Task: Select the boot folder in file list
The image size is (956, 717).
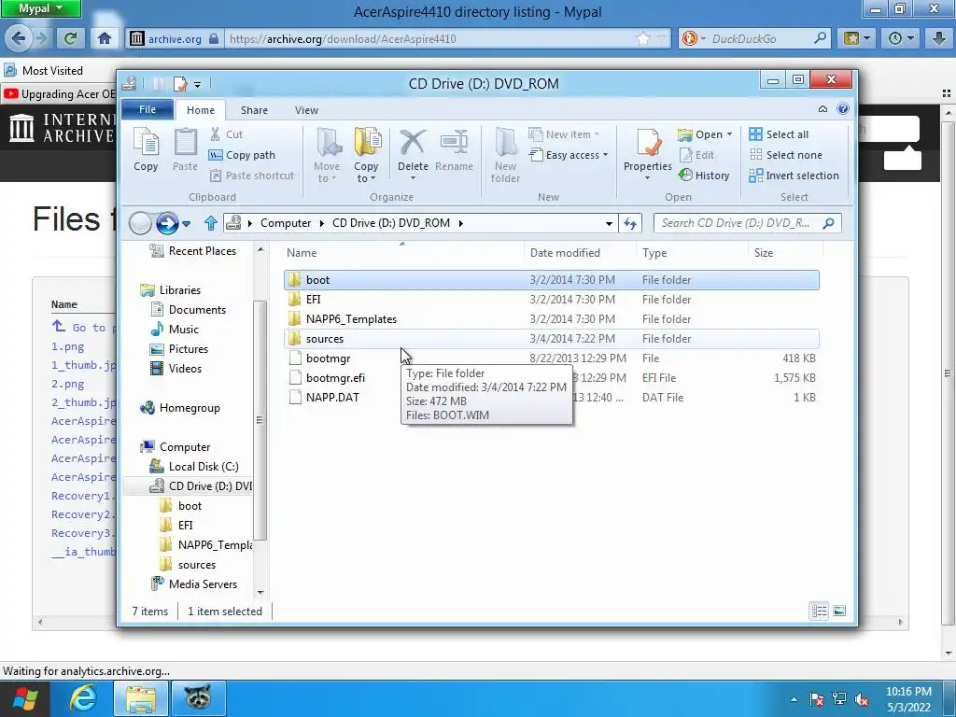Action: 551,280
